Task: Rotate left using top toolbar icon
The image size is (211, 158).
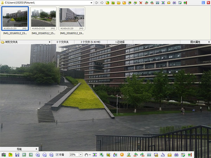Action: (x=146, y=2)
